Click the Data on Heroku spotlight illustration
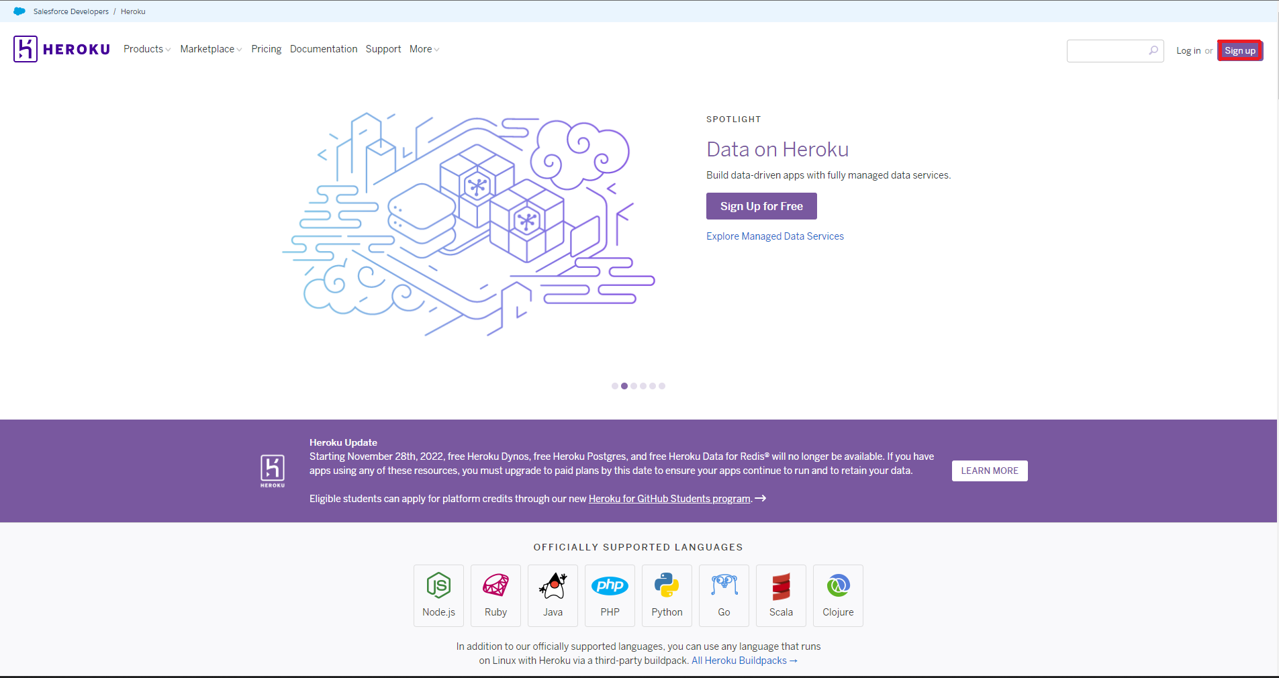The height and width of the screenshot is (678, 1279). click(469, 224)
